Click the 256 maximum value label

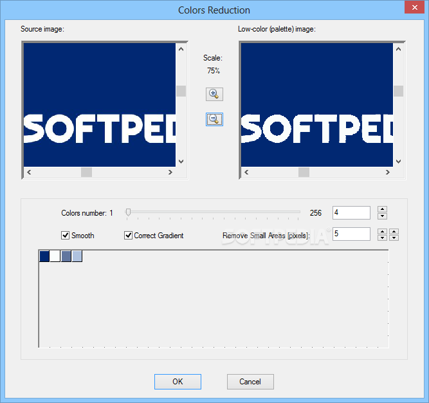click(315, 213)
